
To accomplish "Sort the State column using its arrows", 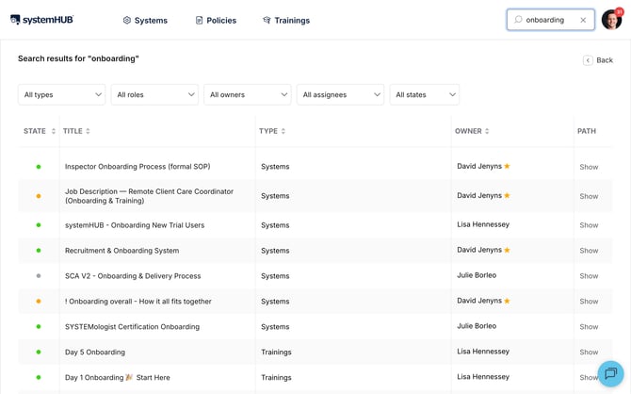I will pyautogui.click(x=53, y=131).
